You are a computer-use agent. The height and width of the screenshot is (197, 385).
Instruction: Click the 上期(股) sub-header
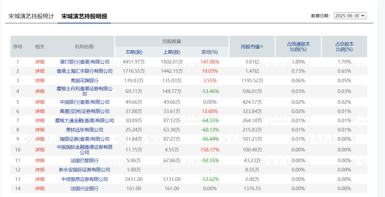point(172,52)
